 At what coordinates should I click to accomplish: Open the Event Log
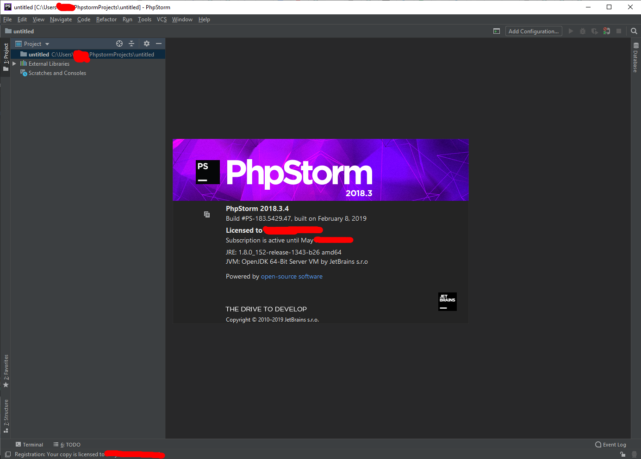610,445
